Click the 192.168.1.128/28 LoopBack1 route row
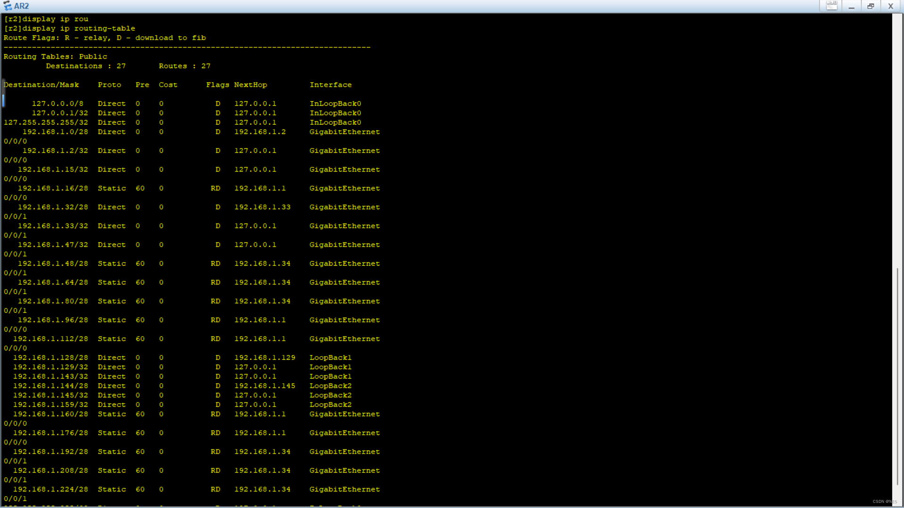 click(x=50, y=357)
